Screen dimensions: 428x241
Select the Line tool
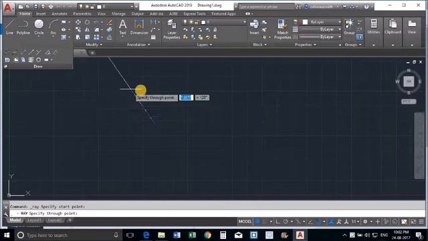coord(9,27)
